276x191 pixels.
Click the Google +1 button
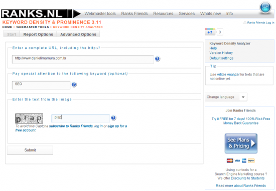pos(210,32)
